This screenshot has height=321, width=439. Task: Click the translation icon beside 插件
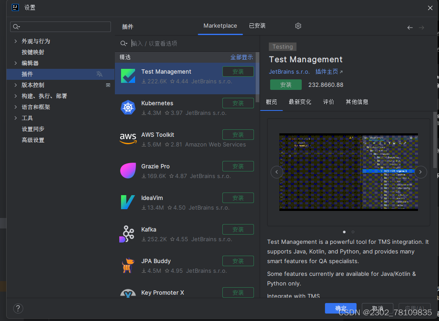pyautogui.click(x=100, y=74)
